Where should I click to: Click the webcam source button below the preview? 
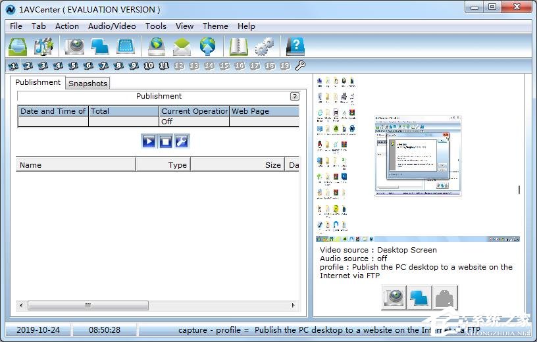394,297
